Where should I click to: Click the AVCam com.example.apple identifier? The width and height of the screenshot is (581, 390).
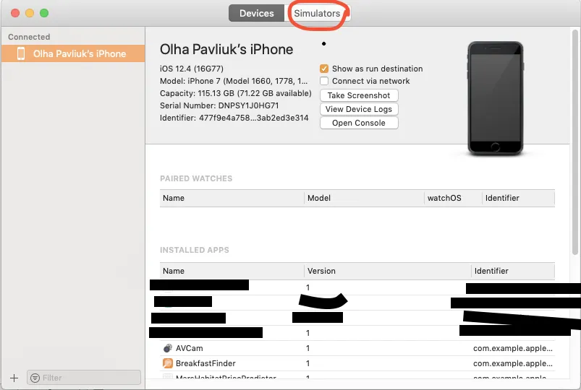click(x=513, y=348)
